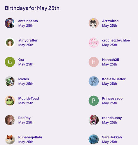138x145 pixels.
Task: Open MouldyToad's frog mushroom avatar
Action: [x=10, y=101]
